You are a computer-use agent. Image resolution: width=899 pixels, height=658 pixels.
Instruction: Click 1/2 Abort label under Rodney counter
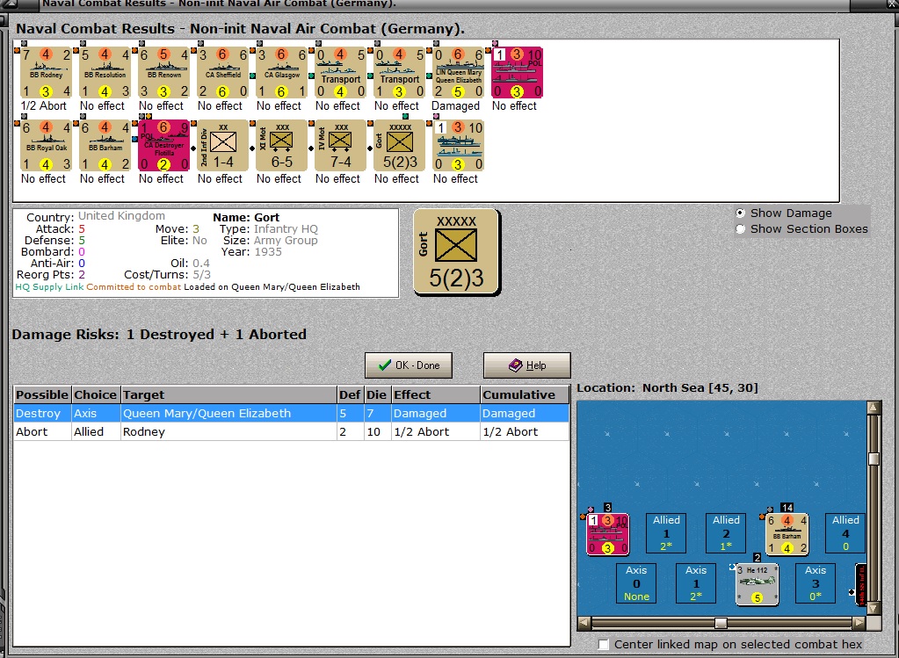tap(44, 106)
